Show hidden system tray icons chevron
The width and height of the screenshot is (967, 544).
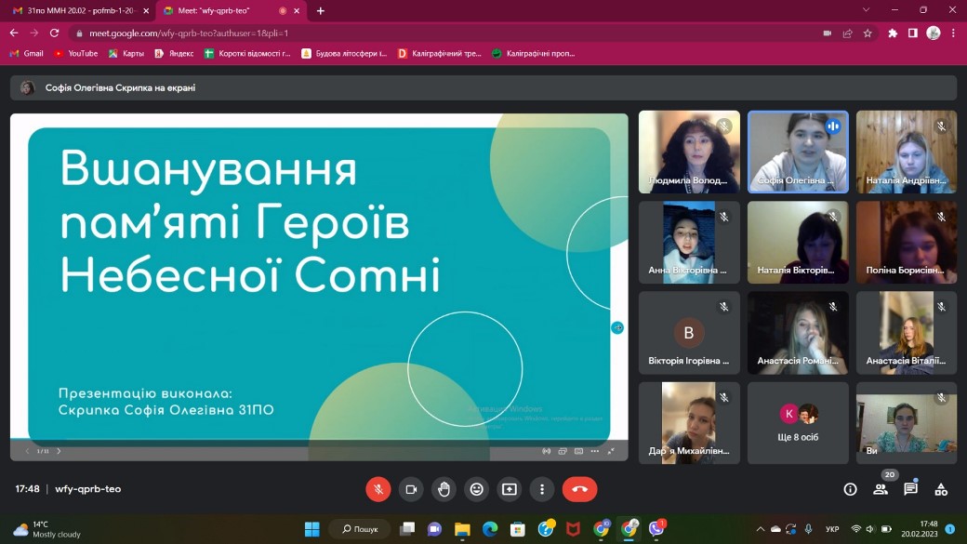(x=761, y=529)
